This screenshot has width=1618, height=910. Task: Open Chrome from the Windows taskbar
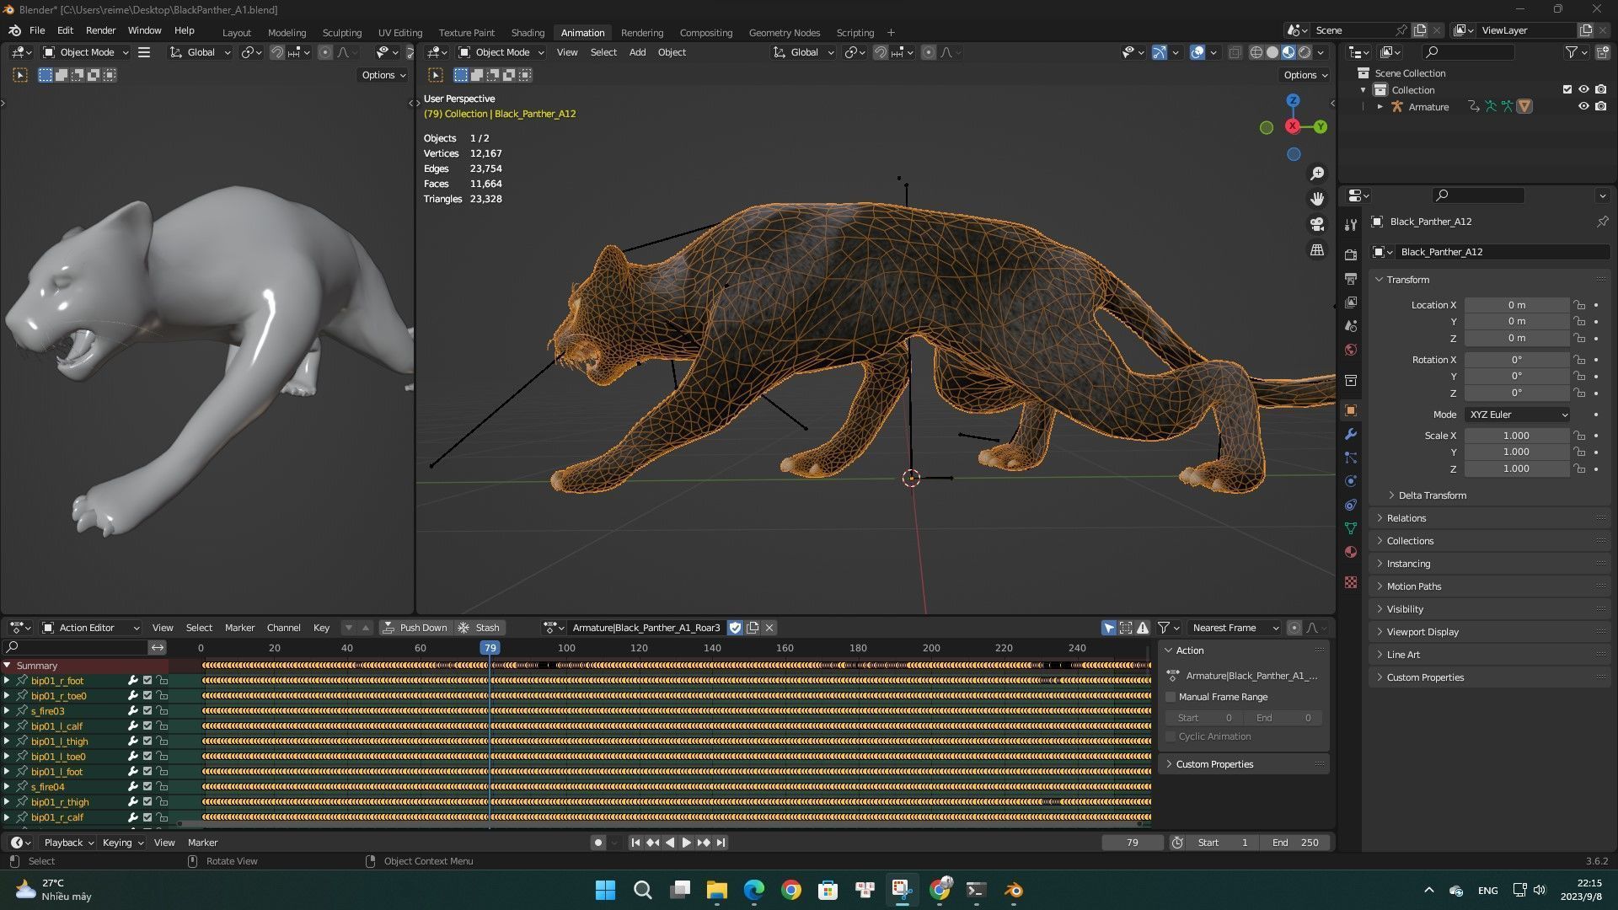click(x=790, y=890)
